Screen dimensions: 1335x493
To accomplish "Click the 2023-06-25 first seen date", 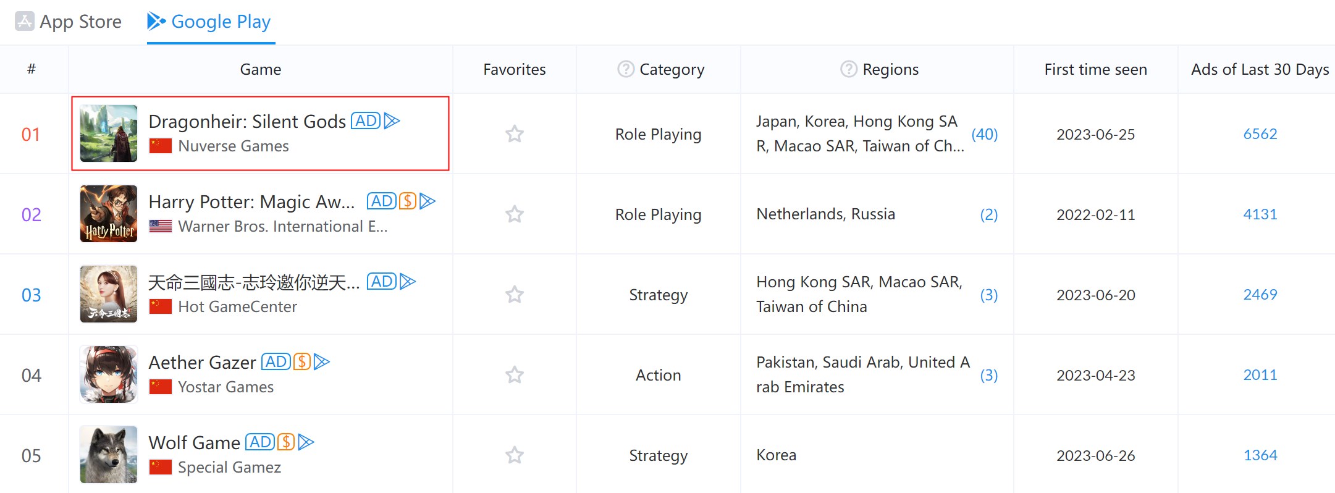I will tap(1095, 134).
